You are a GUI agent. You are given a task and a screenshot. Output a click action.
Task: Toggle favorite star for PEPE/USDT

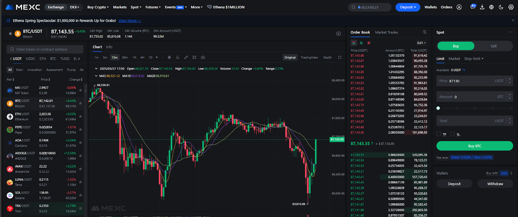pos(80,130)
